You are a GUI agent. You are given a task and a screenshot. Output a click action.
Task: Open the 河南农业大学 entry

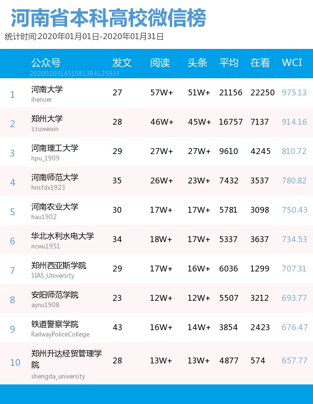tap(55, 207)
